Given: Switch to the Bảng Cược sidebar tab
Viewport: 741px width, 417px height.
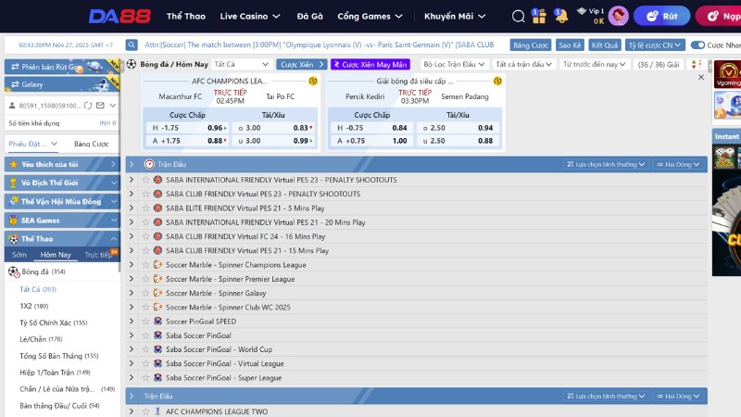Looking at the screenshot, I should tap(91, 144).
